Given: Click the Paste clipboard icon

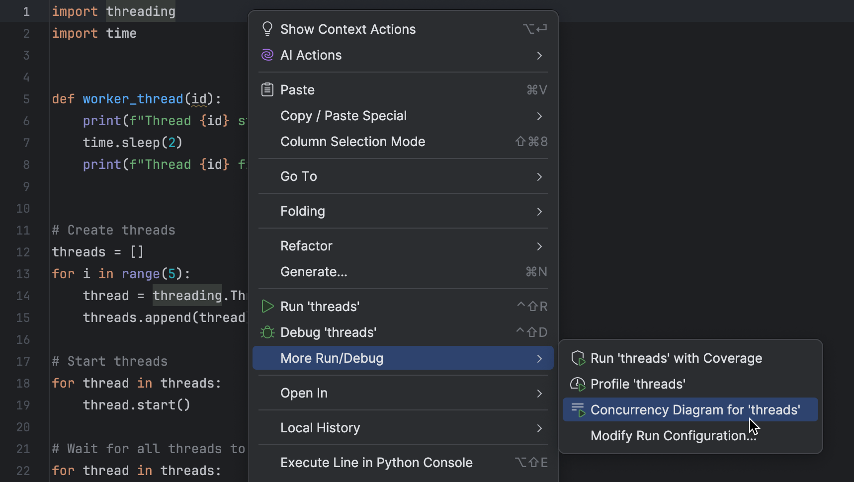Looking at the screenshot, I should [267, 89].
